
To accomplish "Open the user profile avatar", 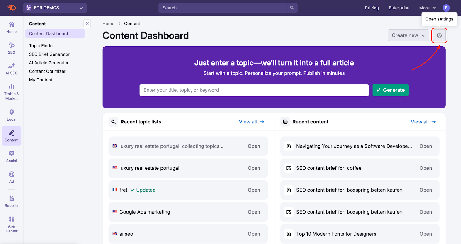I will pos(446,8).
